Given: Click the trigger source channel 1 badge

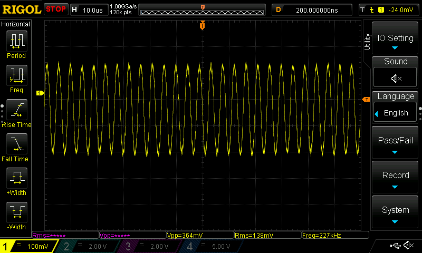Looking at the screenshot, I should (381, 10).
